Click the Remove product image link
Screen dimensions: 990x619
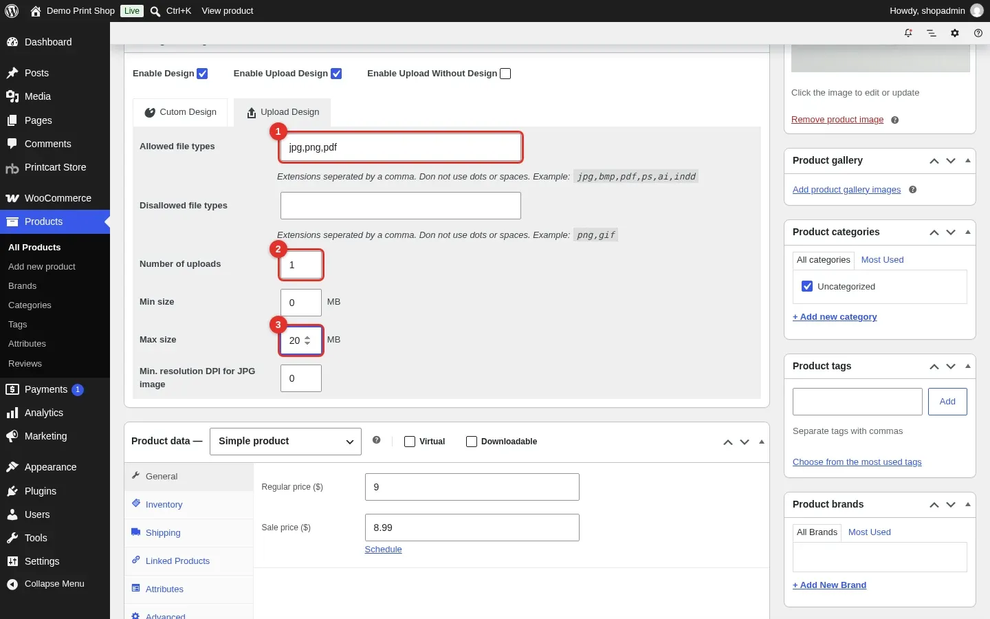tap(837, 120)
